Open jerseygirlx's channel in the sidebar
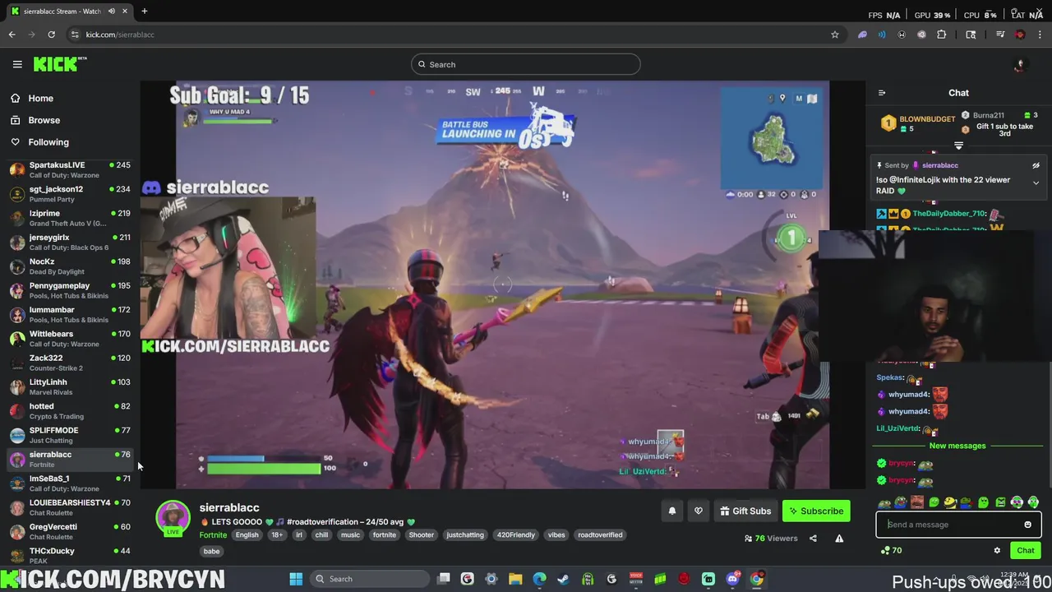 [x=70, y=242]
